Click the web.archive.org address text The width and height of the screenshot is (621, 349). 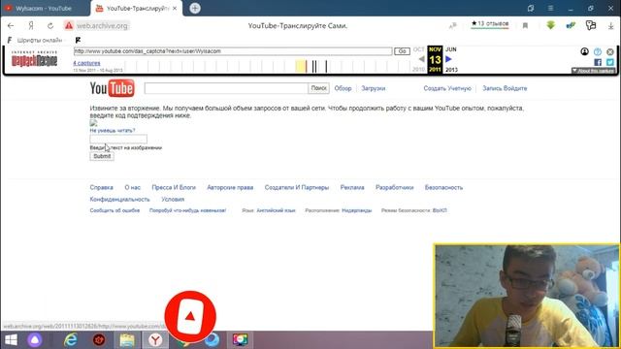(102, 26)
